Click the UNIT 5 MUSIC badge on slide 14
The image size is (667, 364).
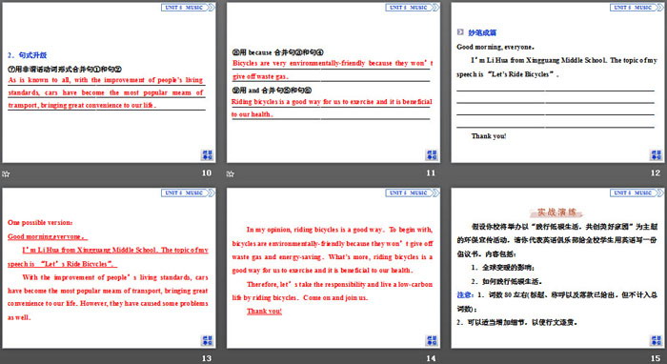pyautogui.click(x=413, y=192)
